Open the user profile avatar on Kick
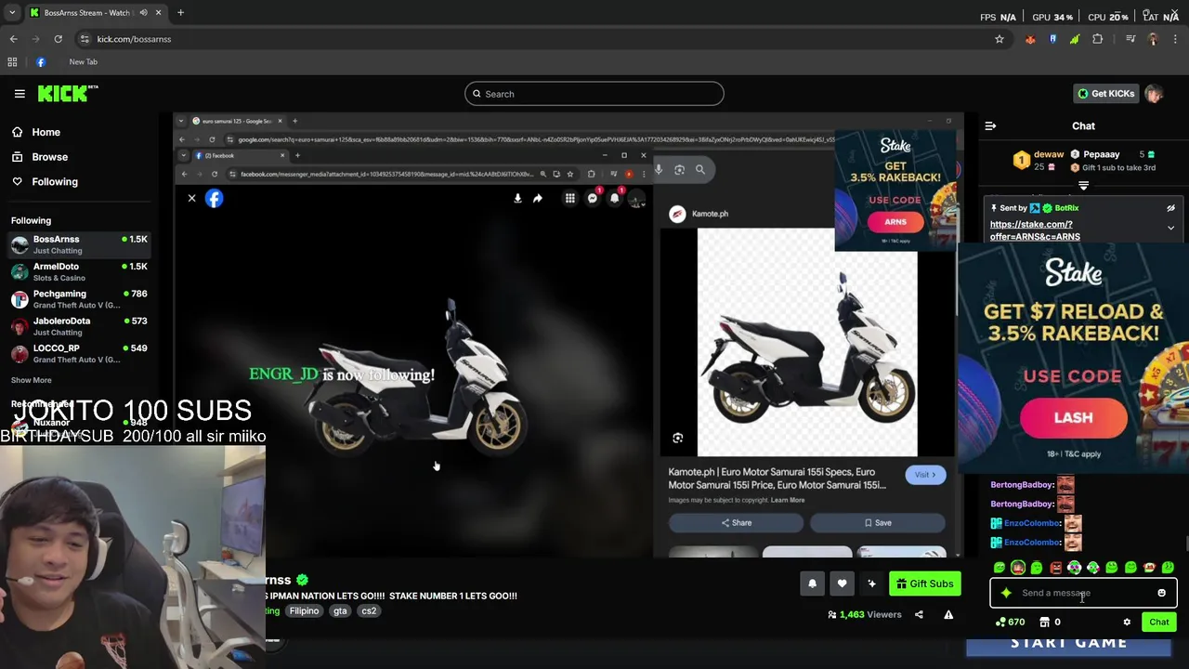Image resolution: width=1189 pixels, height=669 pixels. point(1154,94)
